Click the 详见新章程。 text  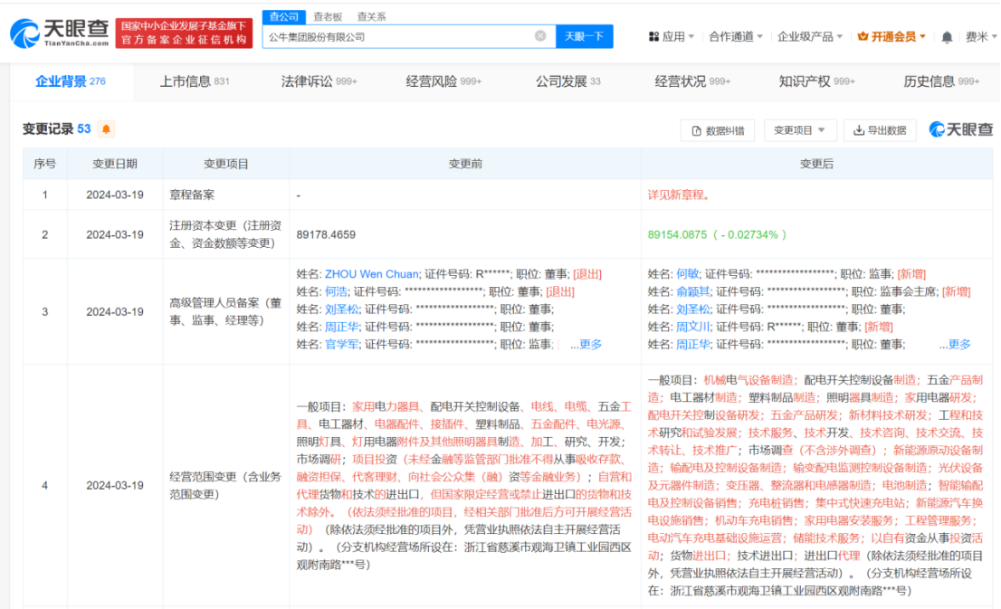679,195
